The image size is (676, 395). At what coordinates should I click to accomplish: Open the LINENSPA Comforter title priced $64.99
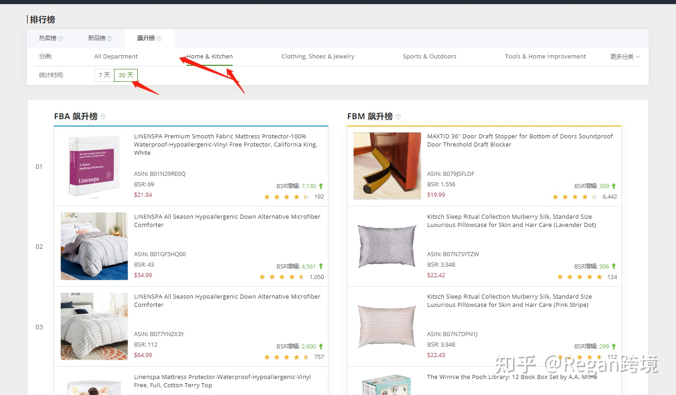point(227,301)
